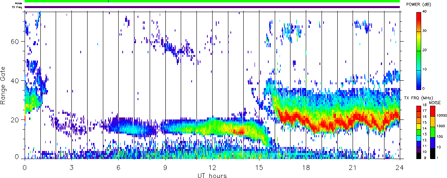This screenshot has width=447, height=178.
Task: Click the POWER (dB) rainbow color bar
Action: [x=420, y=50]
